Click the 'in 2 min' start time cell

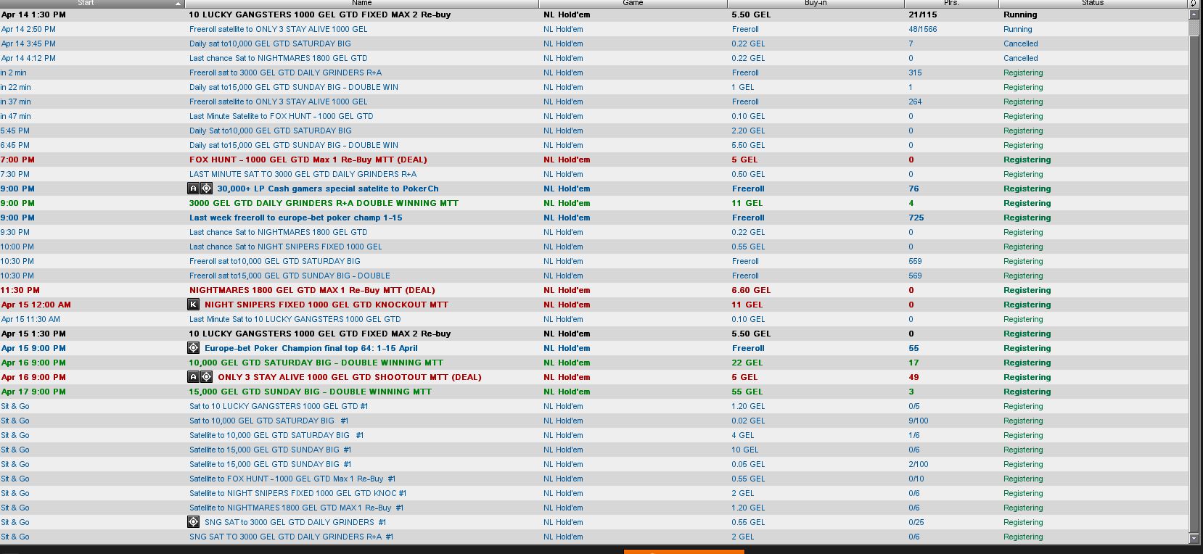[14, 73]
